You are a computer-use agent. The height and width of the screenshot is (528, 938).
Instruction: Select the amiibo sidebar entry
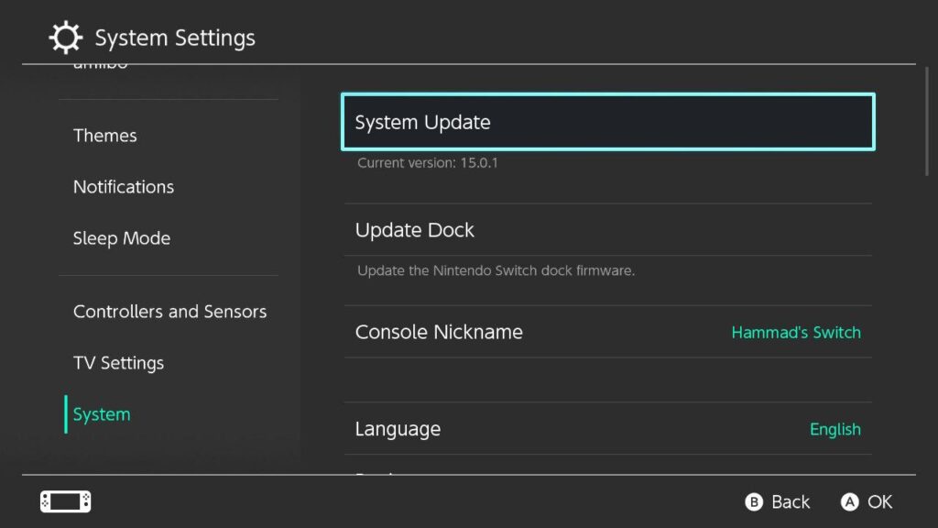coord(101,64)
